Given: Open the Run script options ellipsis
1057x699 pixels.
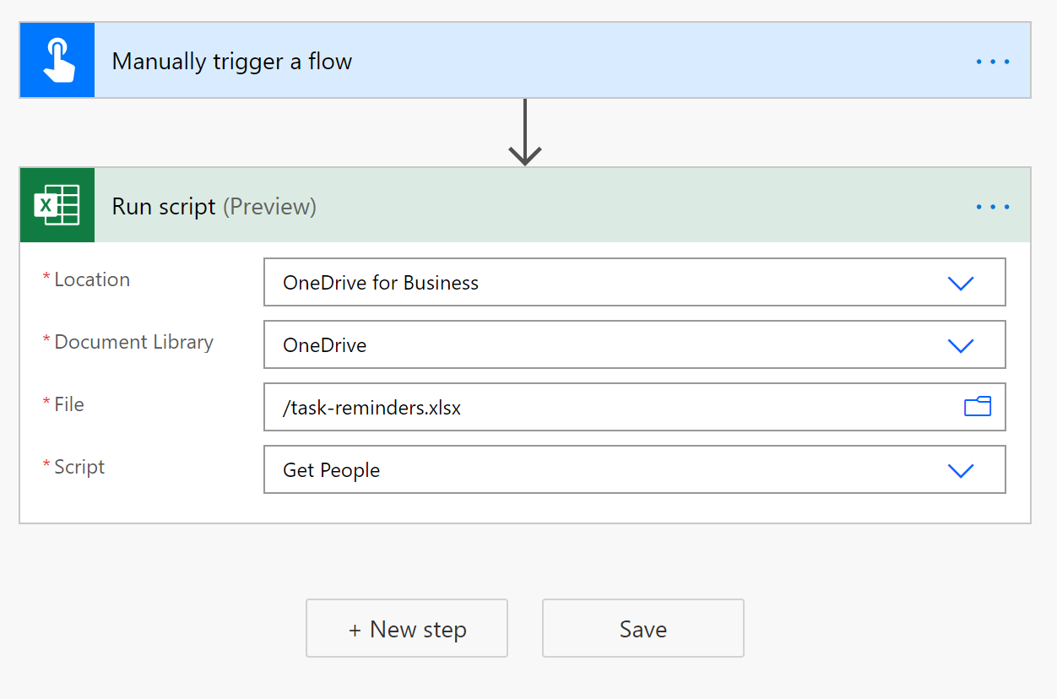Looking at the screenshot, I should coord(992,206).
